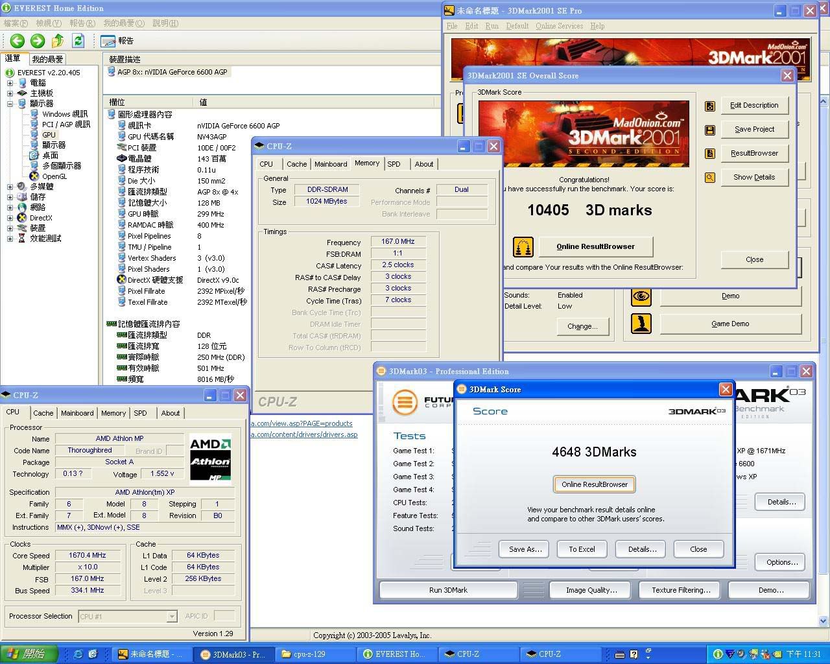Viewport: 830px width, 664px height.
Task: Expand the DirectX tree node
Action: point(10,218)
